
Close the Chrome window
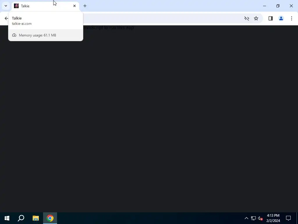coord(291,6)
